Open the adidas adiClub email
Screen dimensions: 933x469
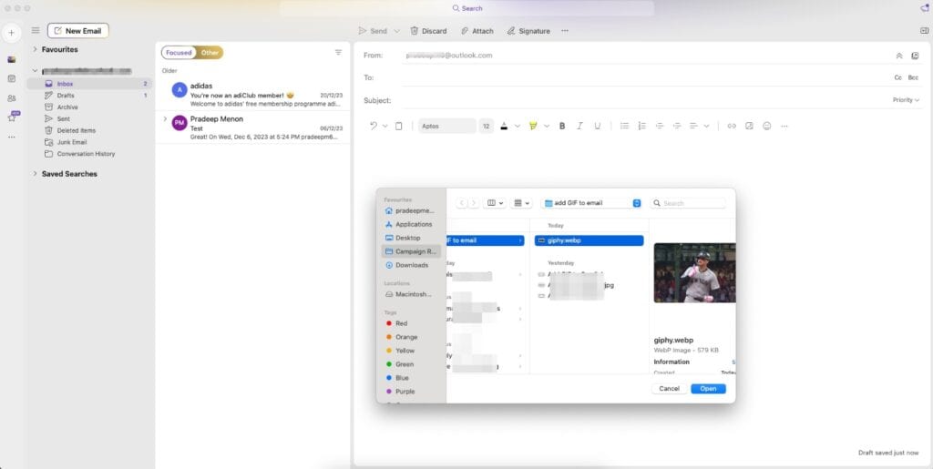[253, 95]
